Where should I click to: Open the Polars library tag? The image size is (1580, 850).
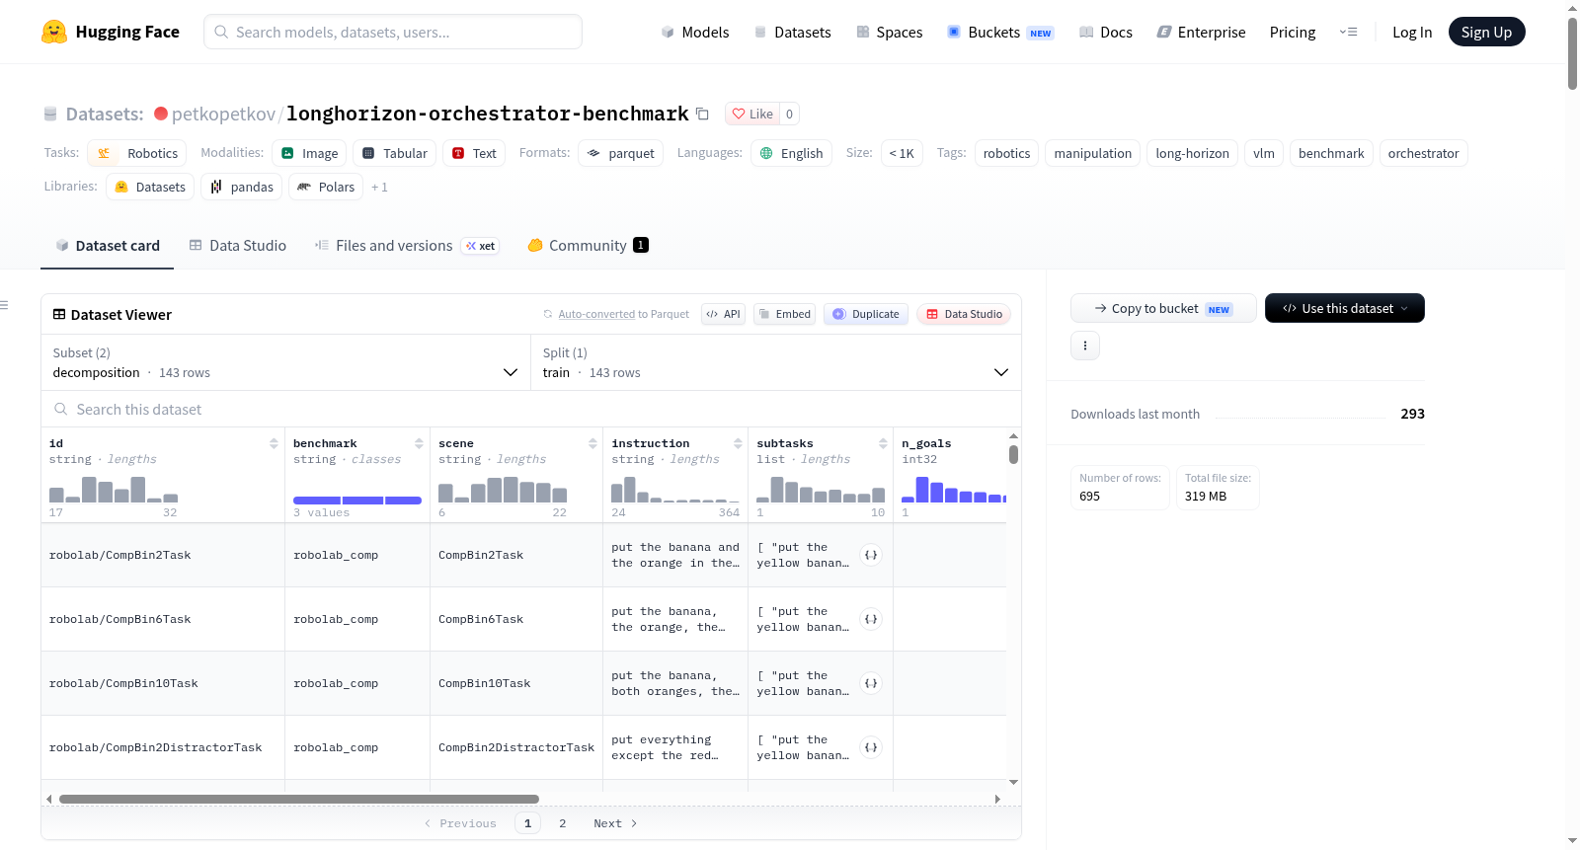326,187
